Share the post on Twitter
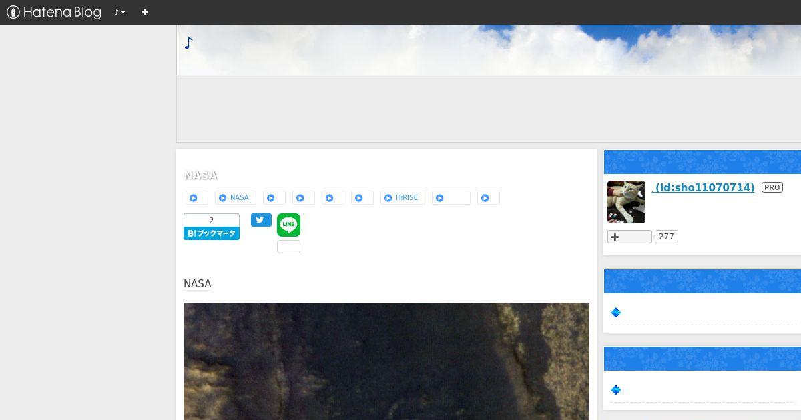 (261, 220)
